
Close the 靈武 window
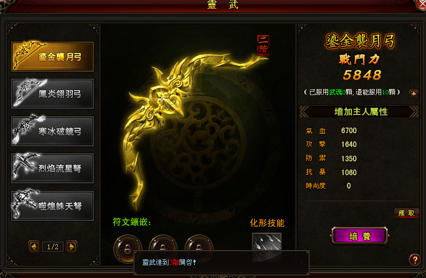pos(422,4)
